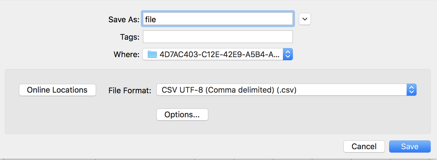Image resolution: width=437 pixels, height=160 pixels.
Task: Open Online Locations
Action: 57,90
